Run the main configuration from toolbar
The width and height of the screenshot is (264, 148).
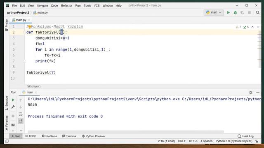pyautogui.click(x=228, y=13)
